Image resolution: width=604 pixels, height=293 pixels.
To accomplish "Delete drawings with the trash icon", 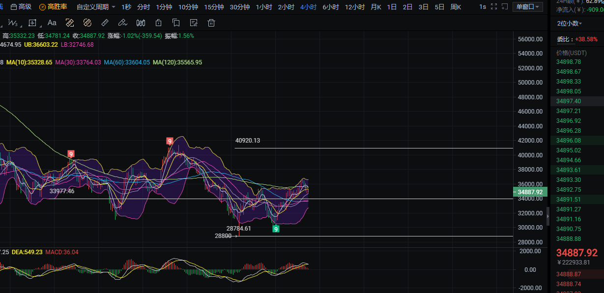I will point(211,23).
